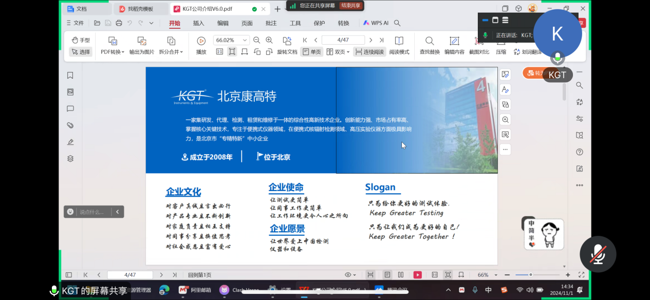The height and width of the screenshot is (300, 650).
Task: Click the WPS AI button
Action: (376, 23)
